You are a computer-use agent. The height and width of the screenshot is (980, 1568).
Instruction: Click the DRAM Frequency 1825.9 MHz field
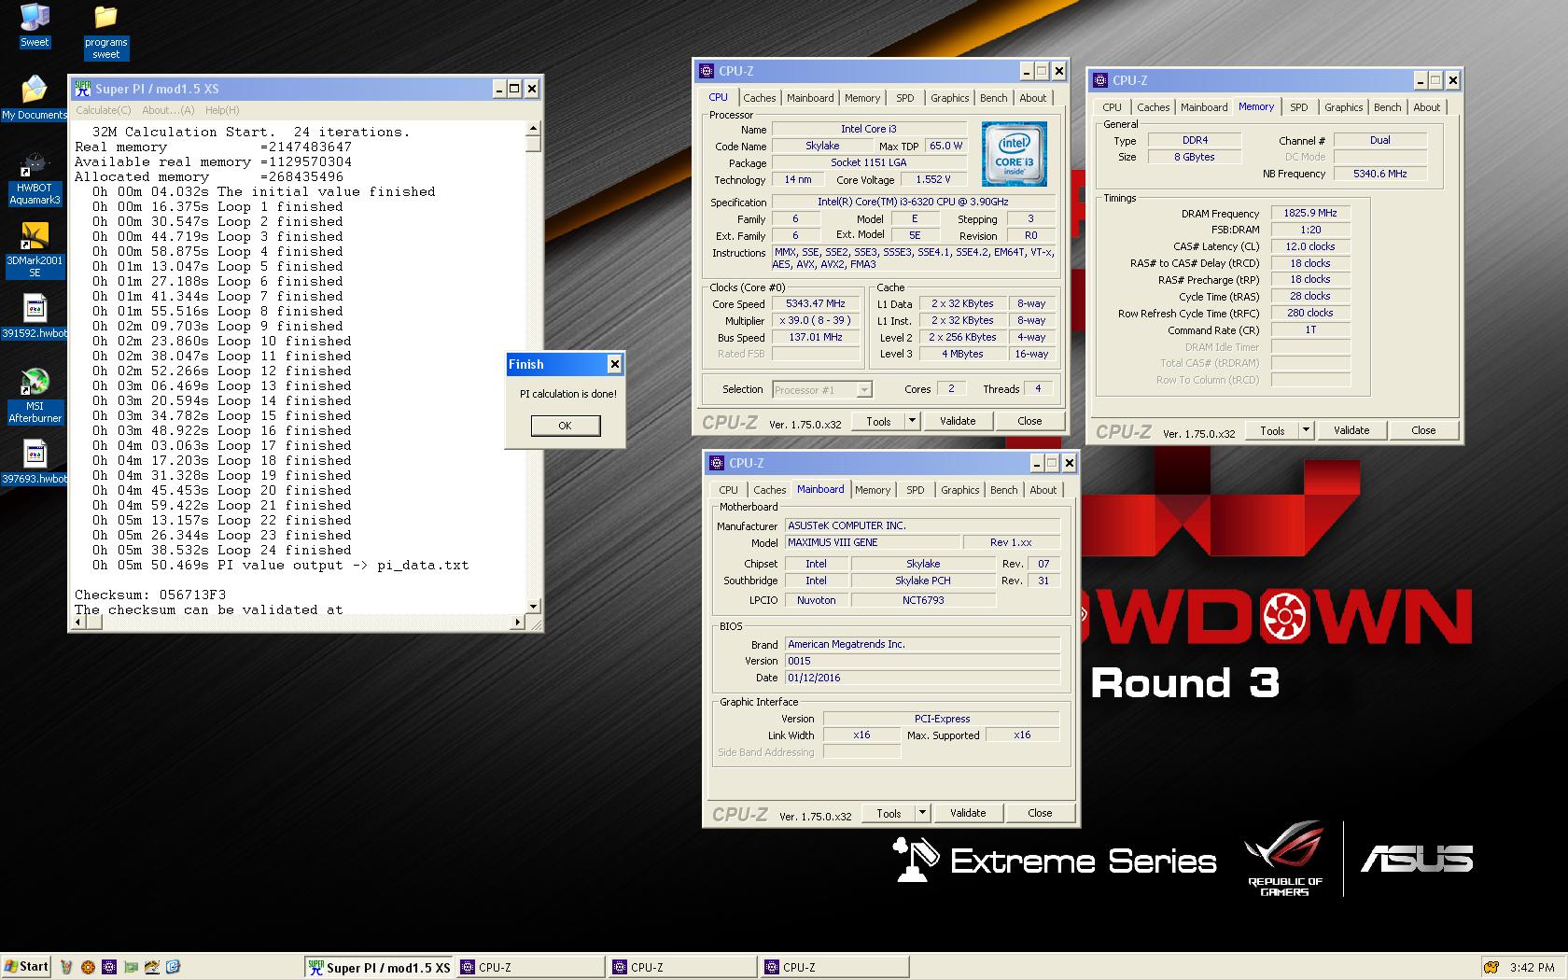1310,213
